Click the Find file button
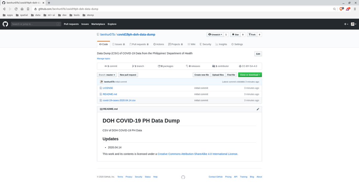Screen dimensions: 359x196 pyautogui.click(x=231, y=75)
